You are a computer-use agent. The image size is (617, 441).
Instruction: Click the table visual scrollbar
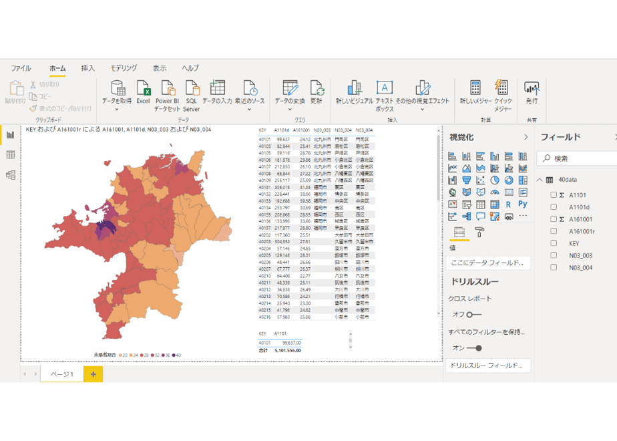439,167
